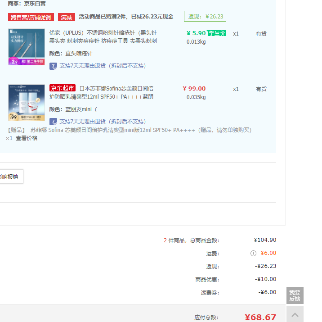Image resolution: width=322 pixels, height=322 pixels.
Task: Click the total goods amount ¥104.90
Action: (x=265, y=240)
